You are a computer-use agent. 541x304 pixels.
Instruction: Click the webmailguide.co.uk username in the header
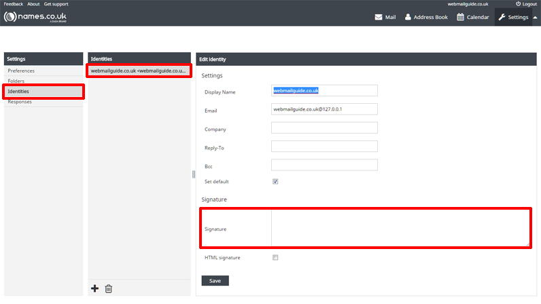[x=468, y=4]
